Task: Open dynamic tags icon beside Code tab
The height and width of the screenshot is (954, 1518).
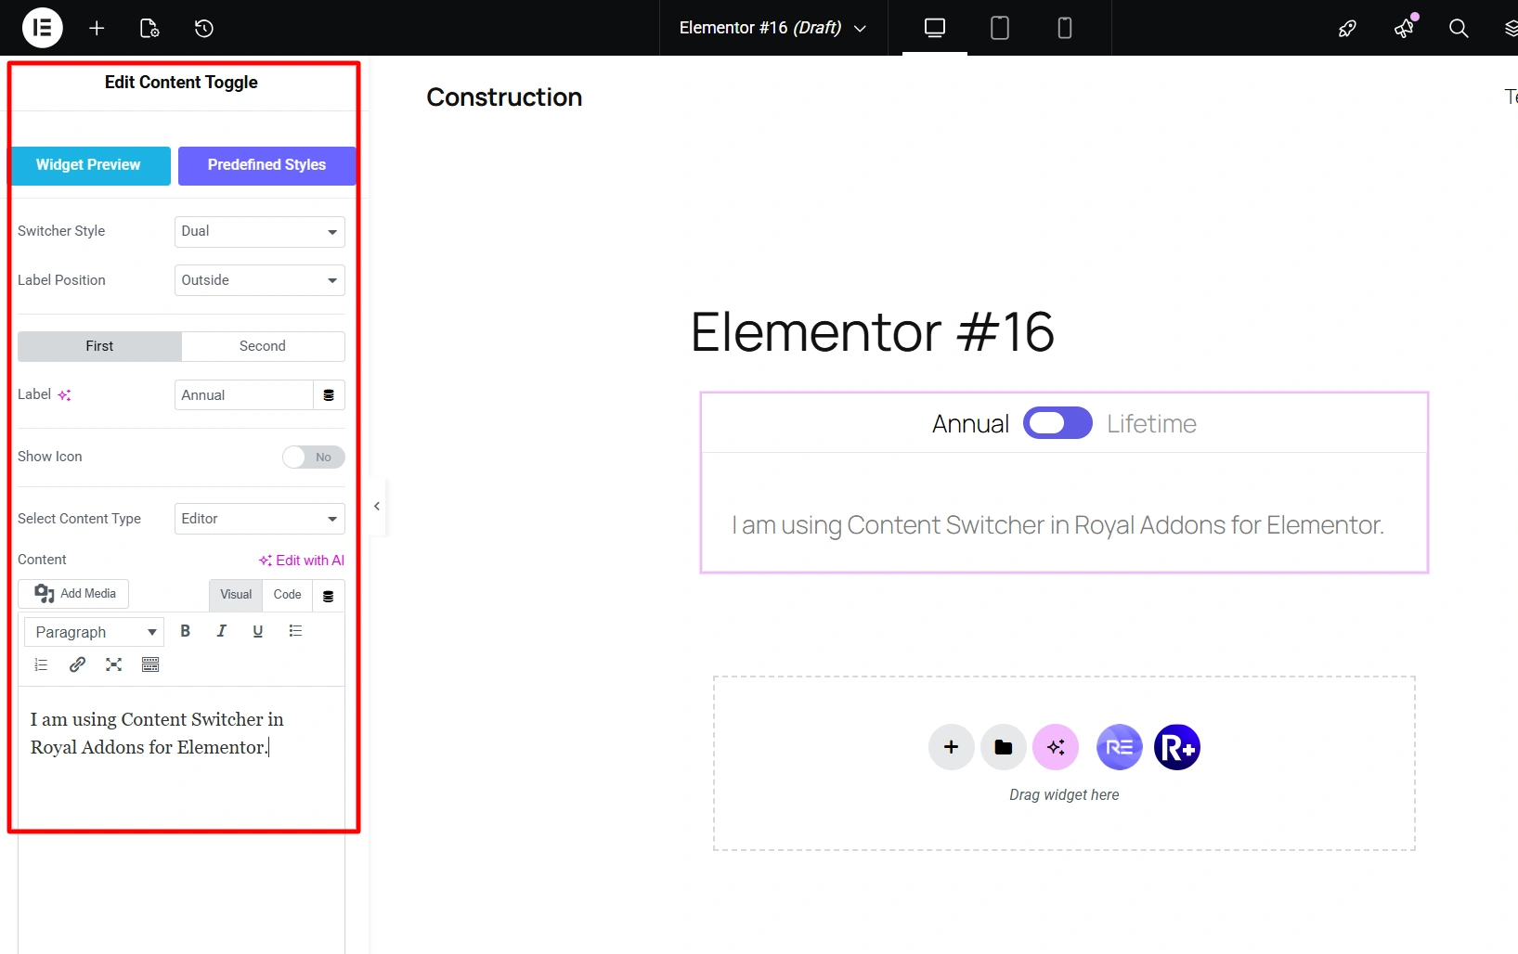Action: pyautogui.click(x=328, y=596)
